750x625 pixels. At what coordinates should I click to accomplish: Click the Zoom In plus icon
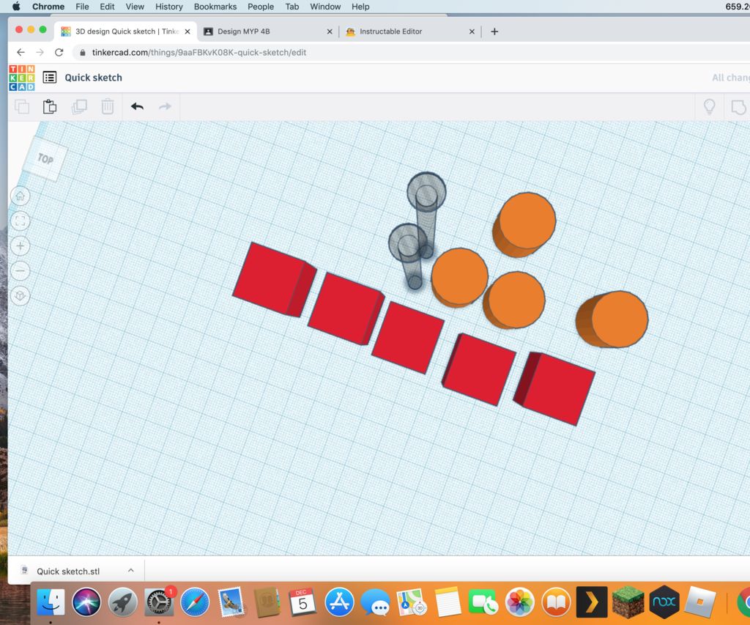pyautogui.click(x=20, y=245)
